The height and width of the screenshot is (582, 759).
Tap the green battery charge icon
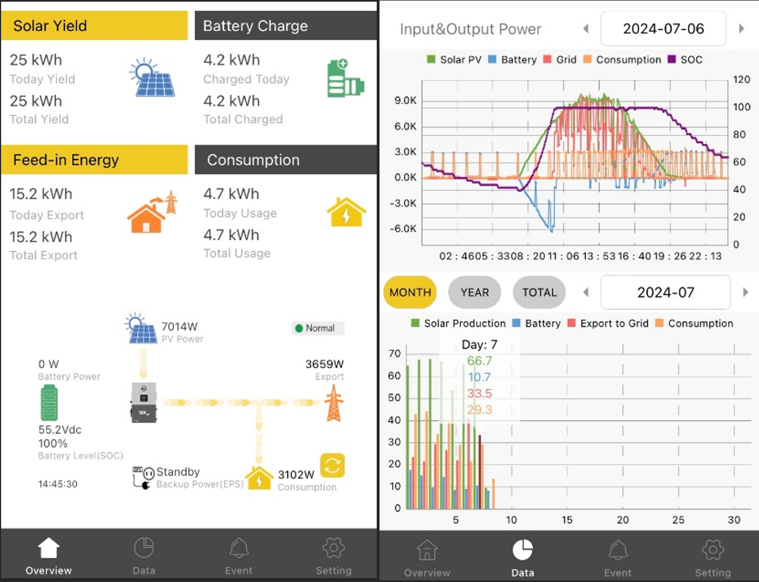coord(345,79)
